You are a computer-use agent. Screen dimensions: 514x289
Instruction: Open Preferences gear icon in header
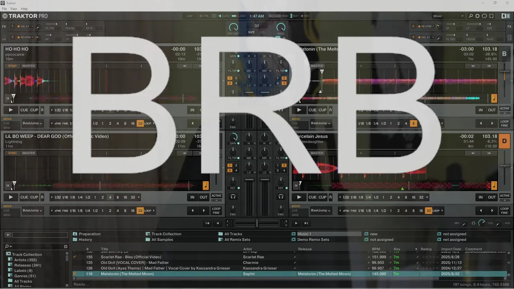[x=477, y=16]
